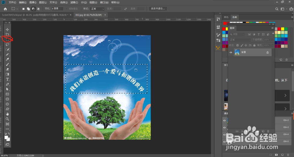Select the Frame tool

coord(7,124)
